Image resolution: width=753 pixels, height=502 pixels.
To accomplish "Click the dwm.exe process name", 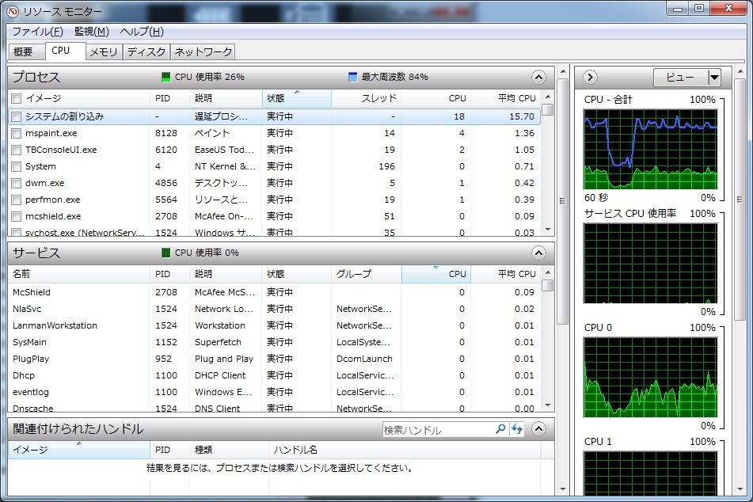I will (x=44, y=183).
